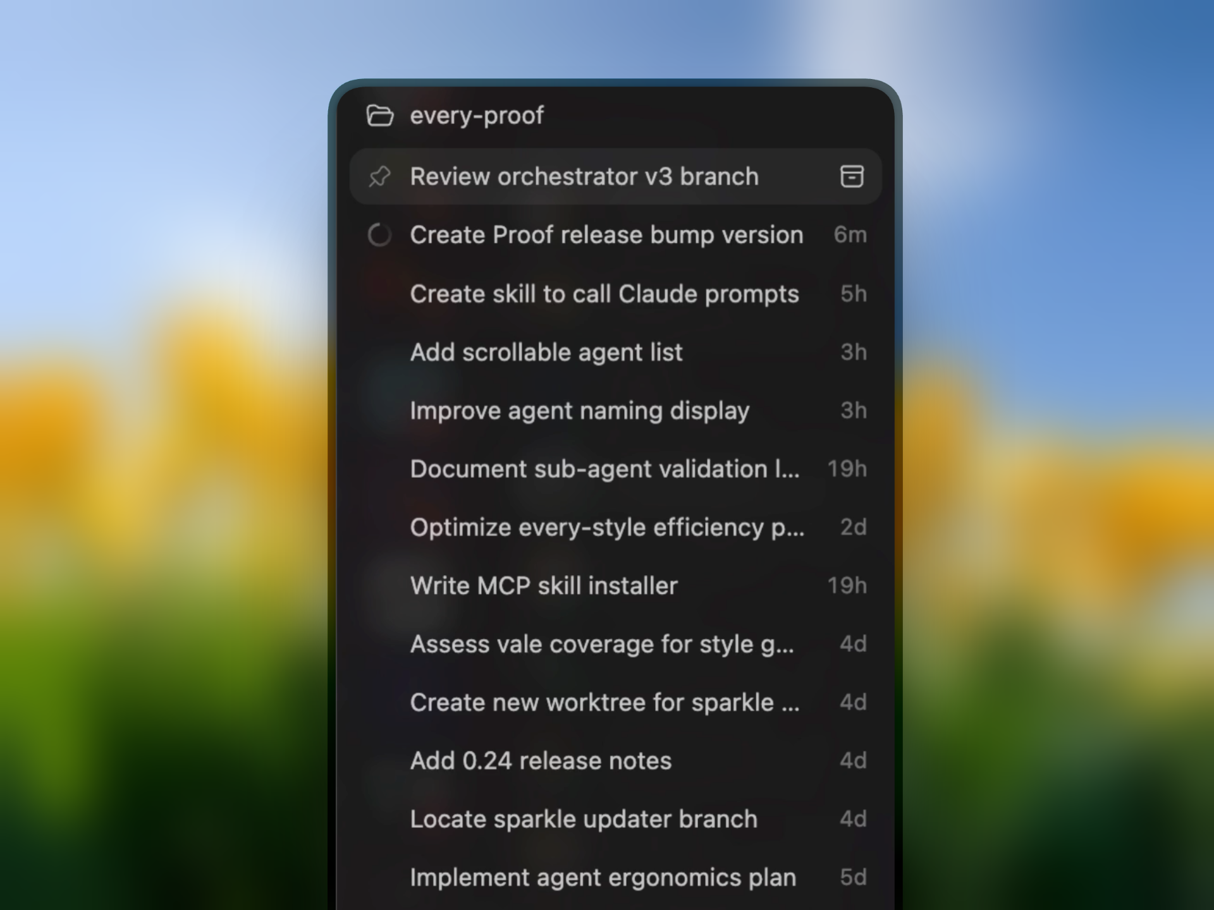Click the 6m timestamp beside Create Proof release

click(850, 234)
